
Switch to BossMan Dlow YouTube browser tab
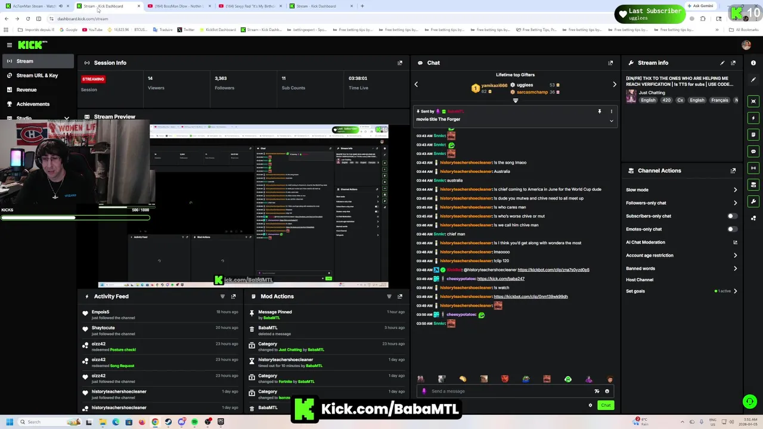click(179, 6)
